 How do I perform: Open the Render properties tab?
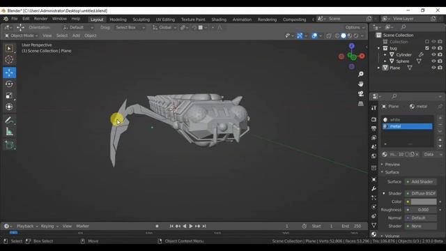pos(374,119)
